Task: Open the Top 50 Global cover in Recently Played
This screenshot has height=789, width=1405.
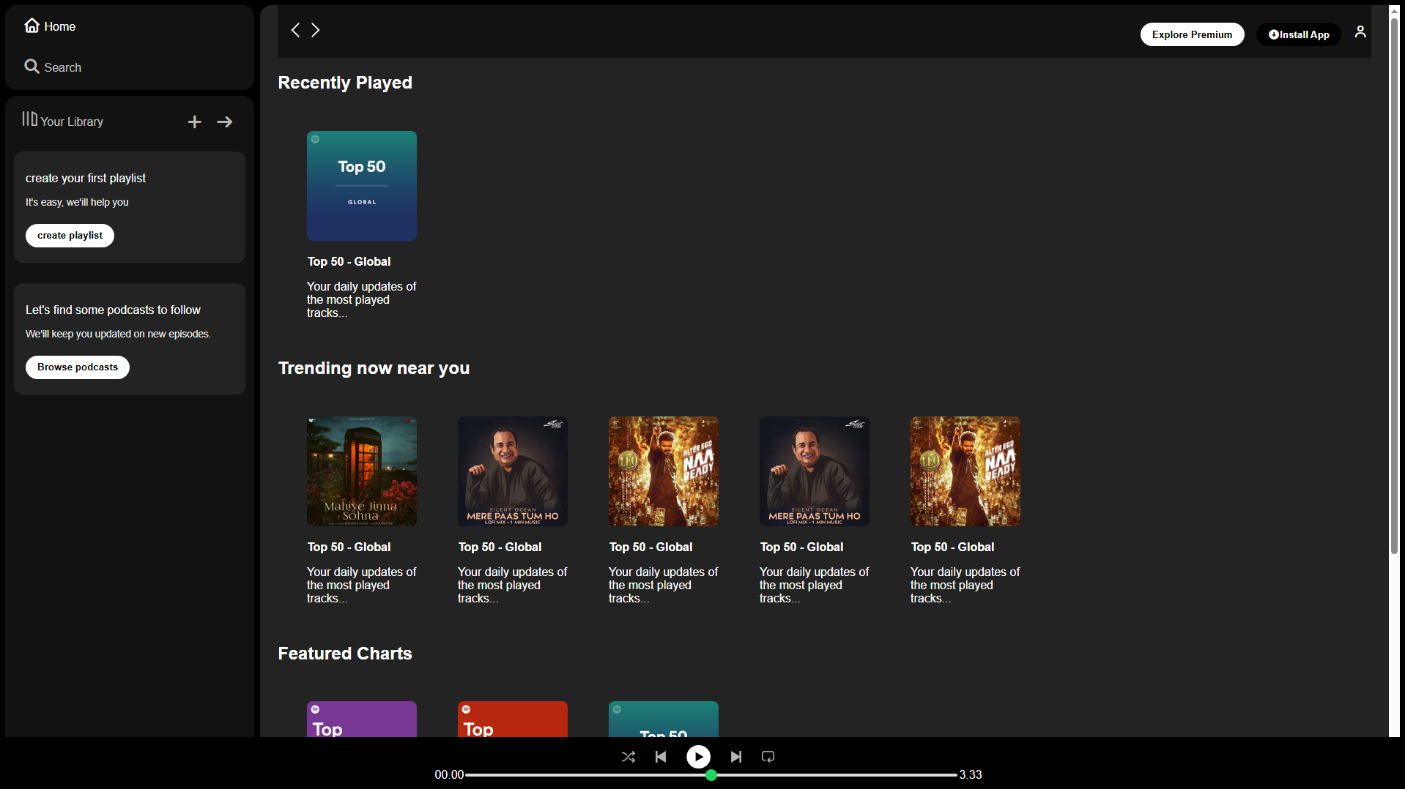Action: 362,186
